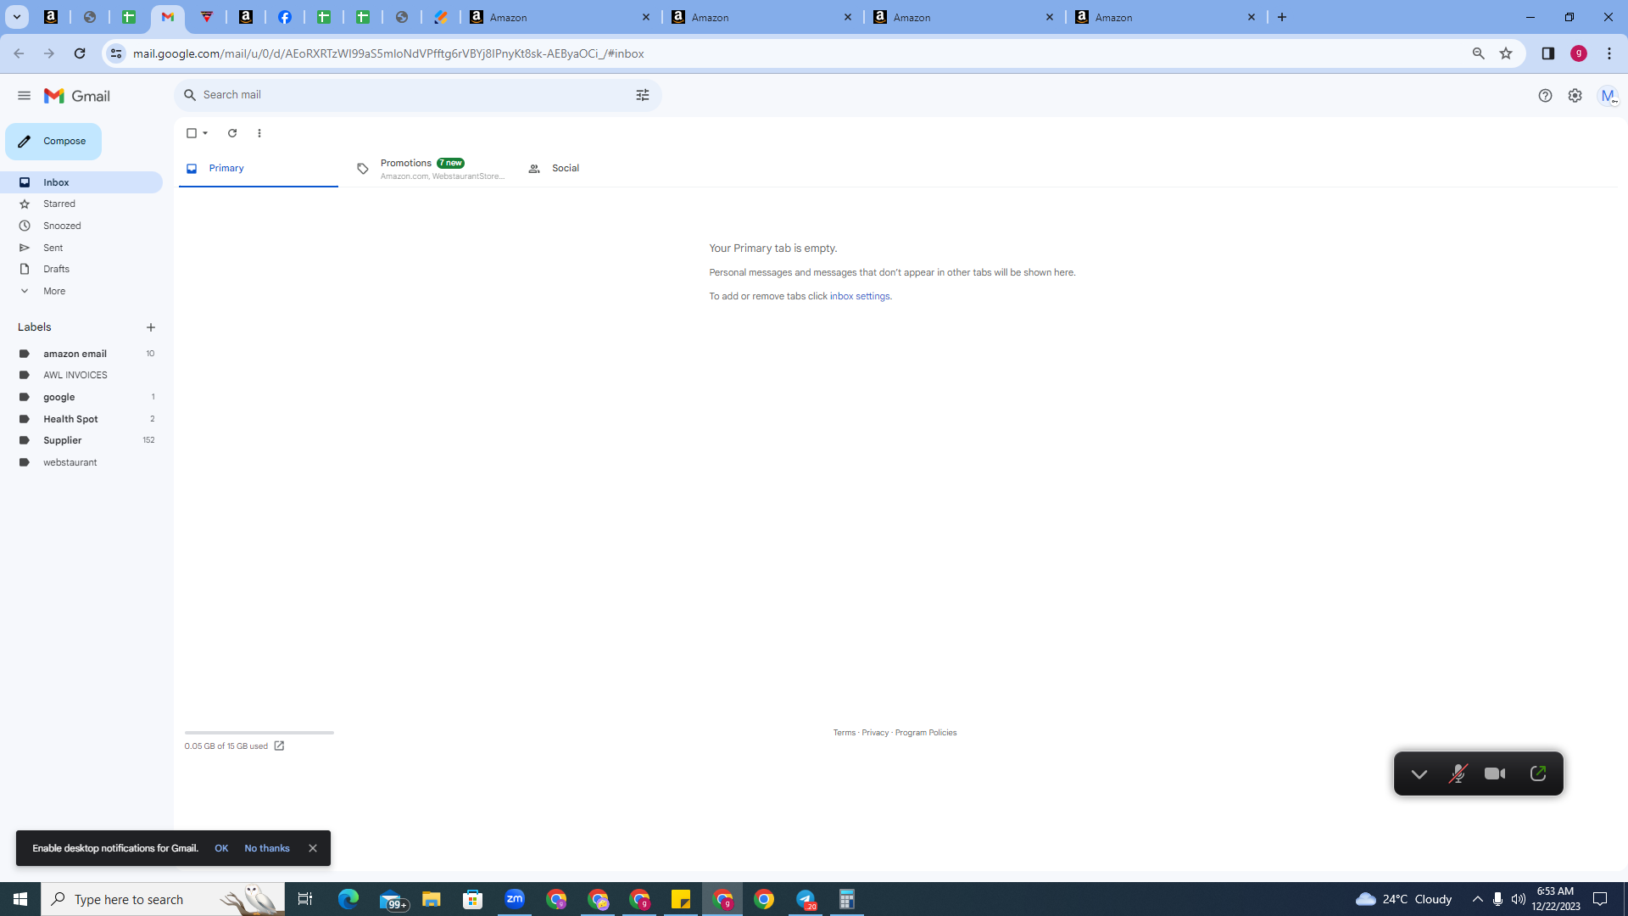Open the Privacy link
The height and width of the screenshot is (916, 1628).
point(875,733)
